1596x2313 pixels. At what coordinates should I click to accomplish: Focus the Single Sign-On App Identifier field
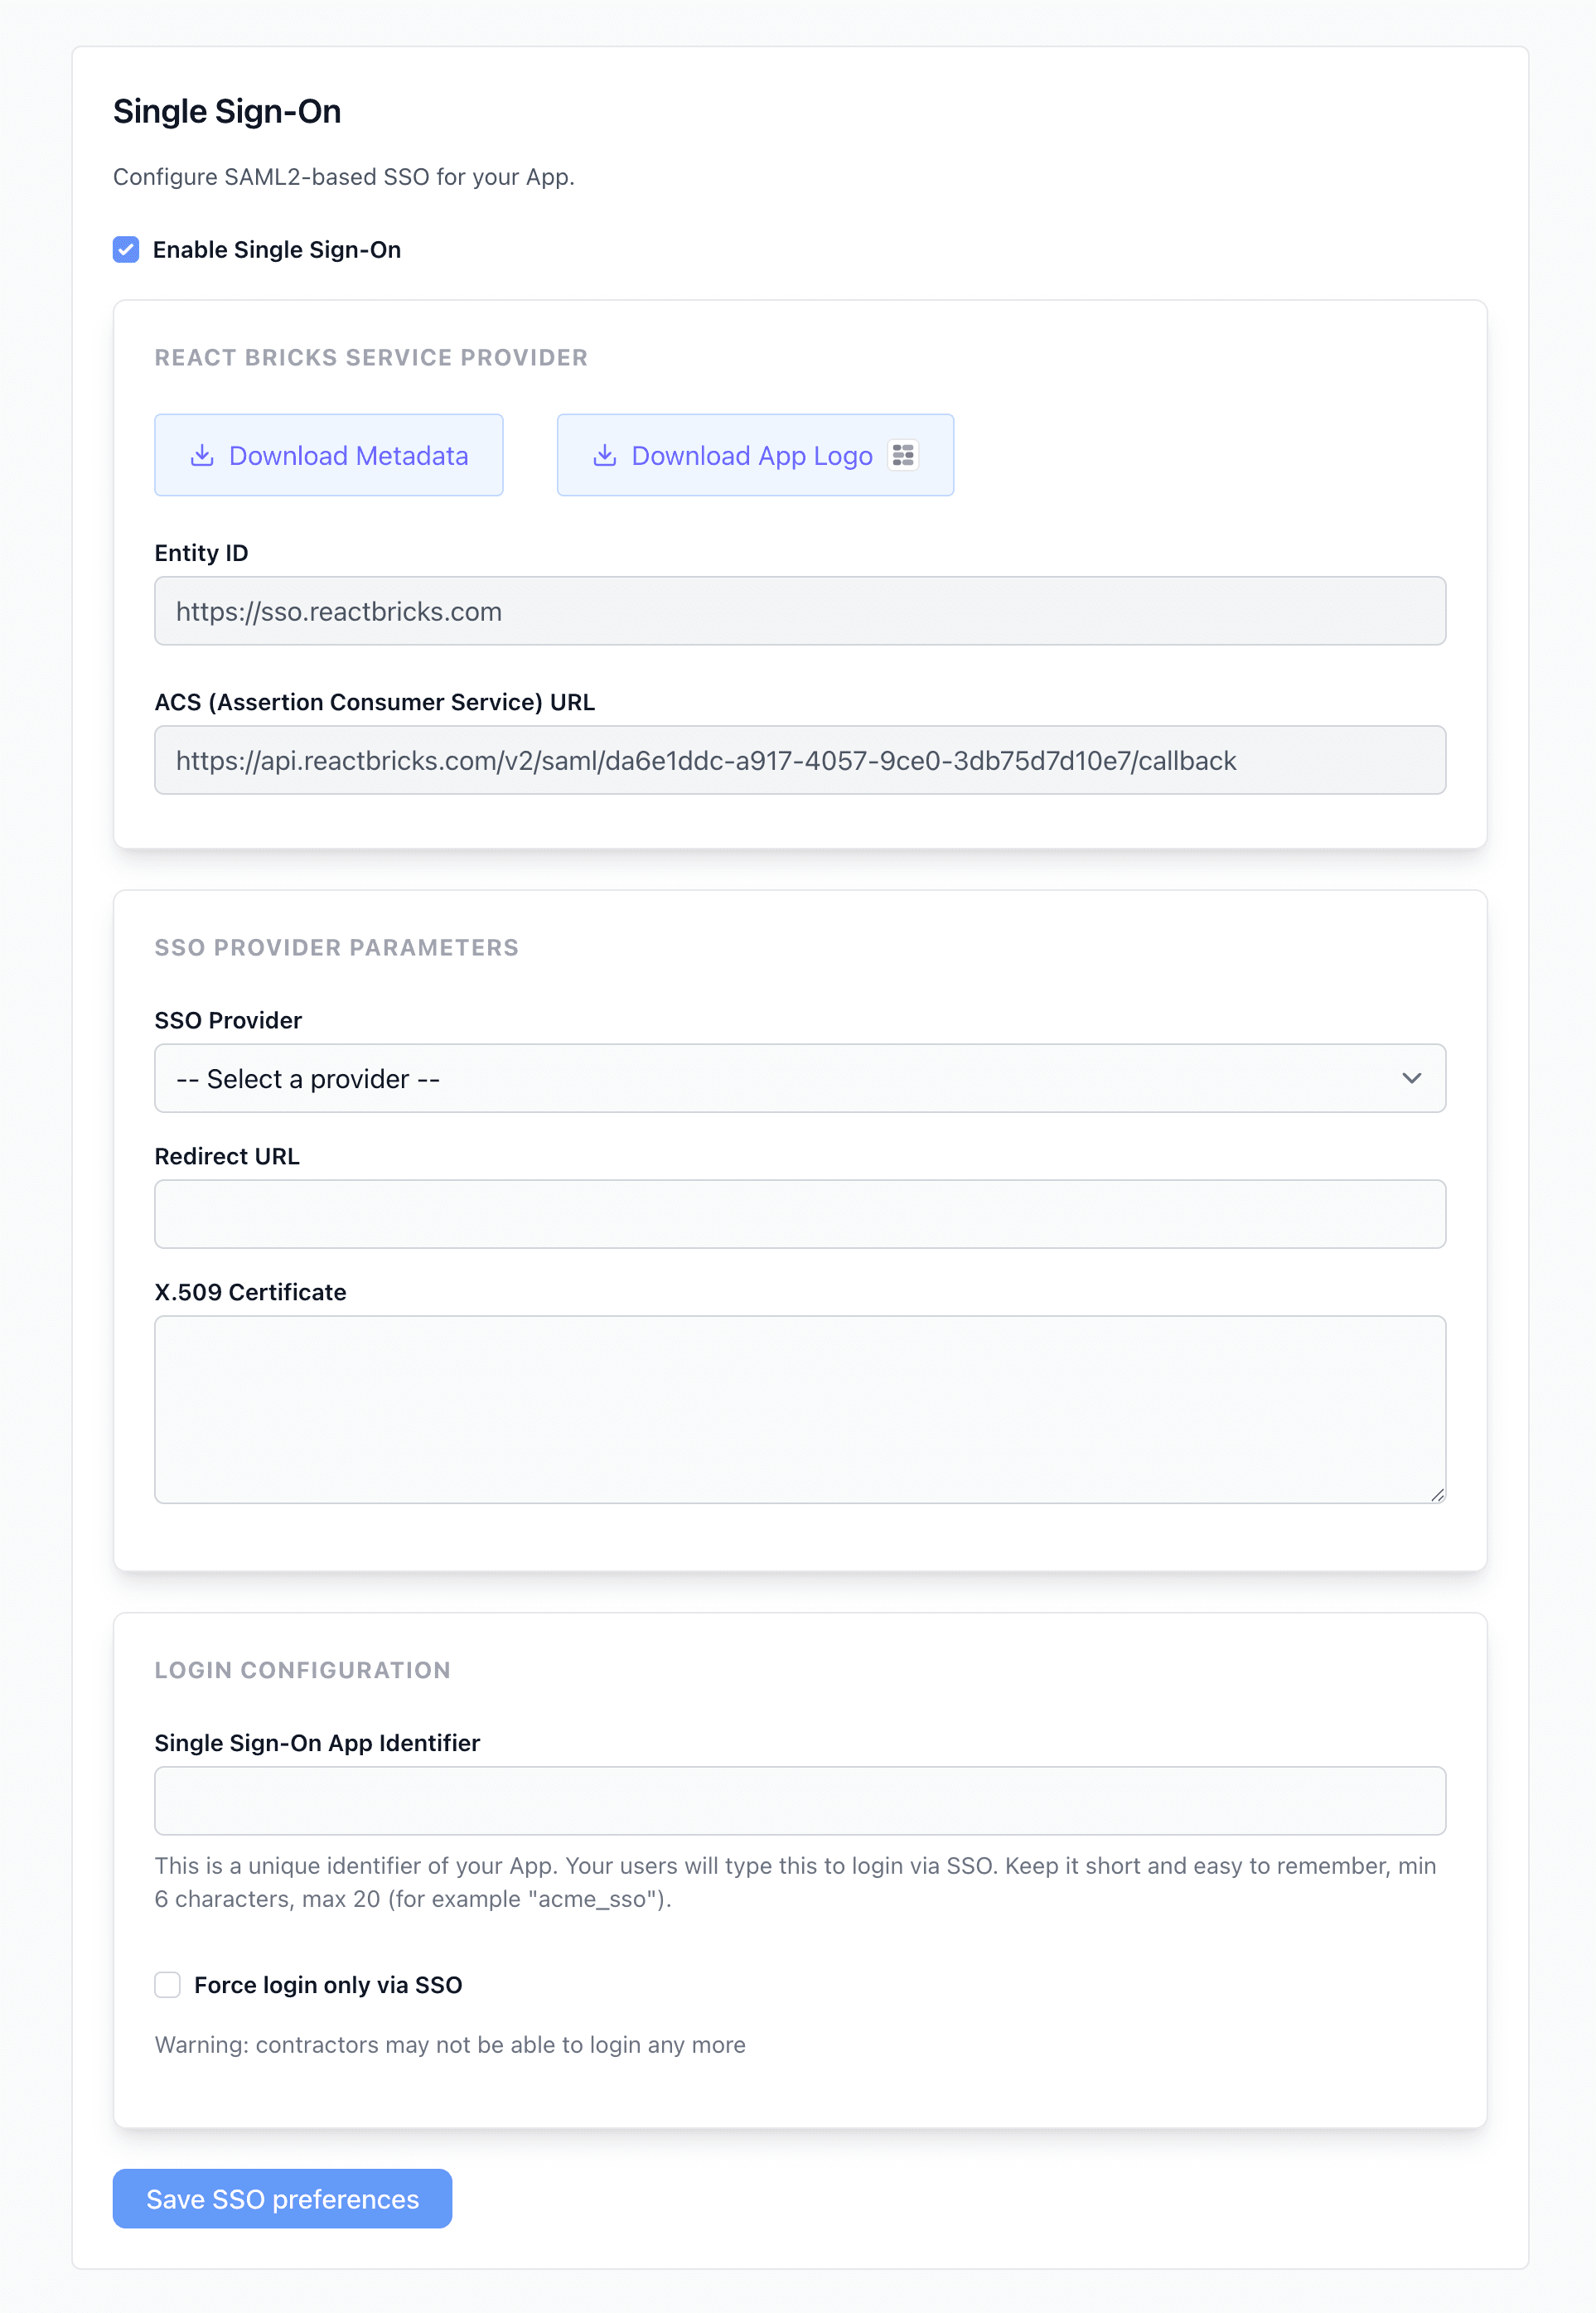tap(799, 1800)
